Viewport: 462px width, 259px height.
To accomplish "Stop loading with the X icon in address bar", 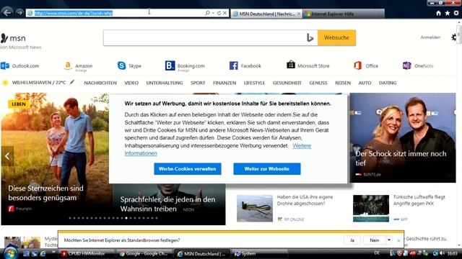I will pyautogui.click(x=225, y=13).
